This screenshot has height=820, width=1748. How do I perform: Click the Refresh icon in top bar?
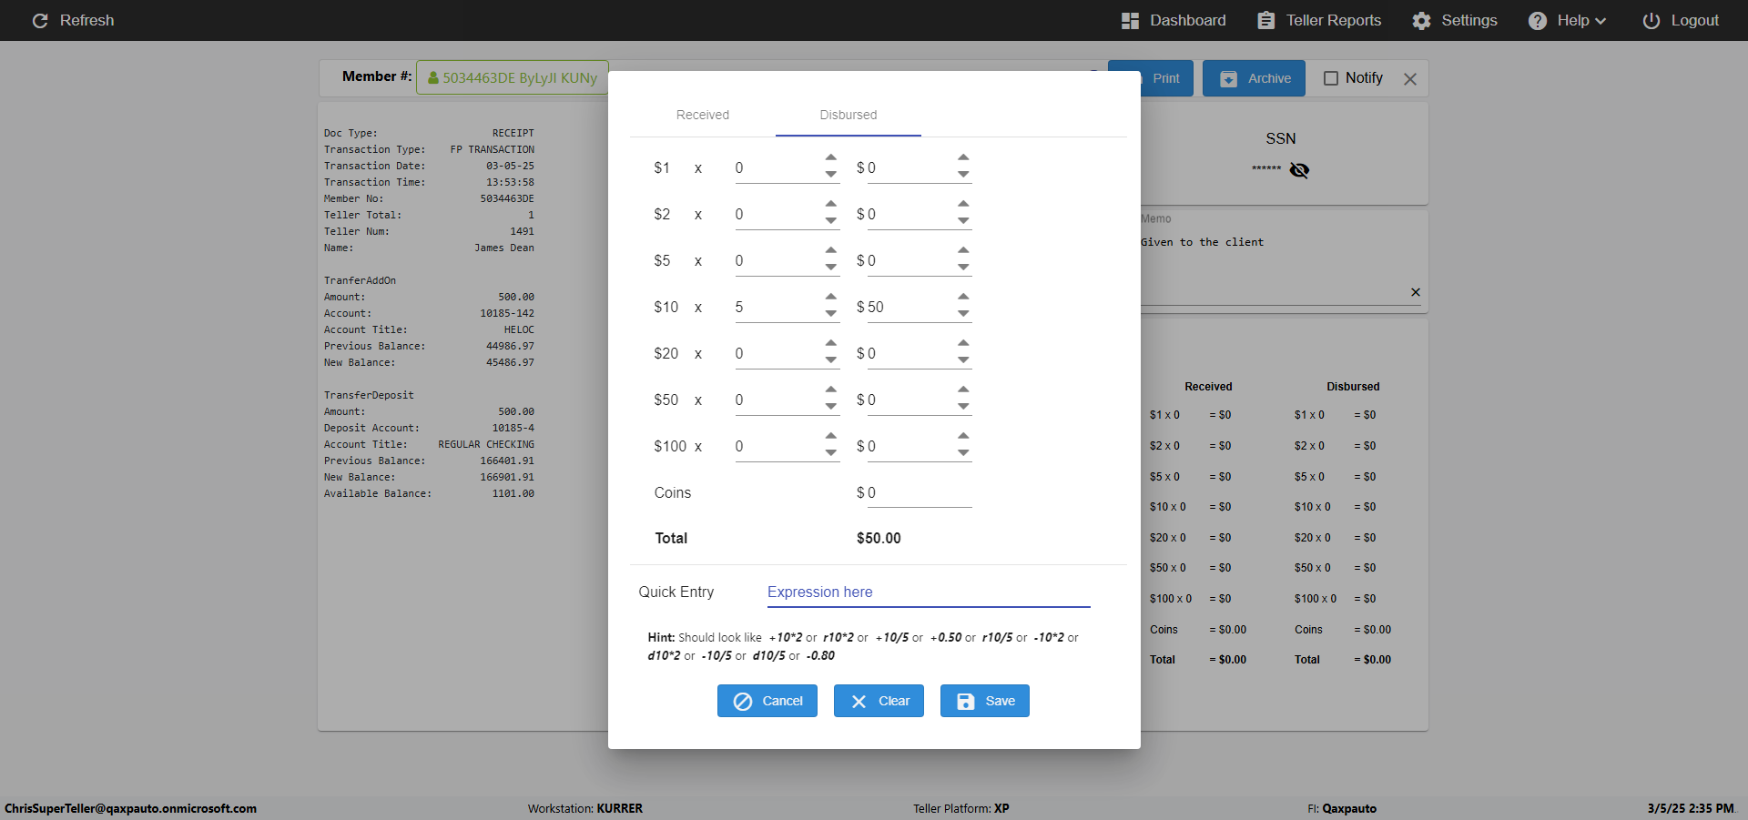(40, 20)
